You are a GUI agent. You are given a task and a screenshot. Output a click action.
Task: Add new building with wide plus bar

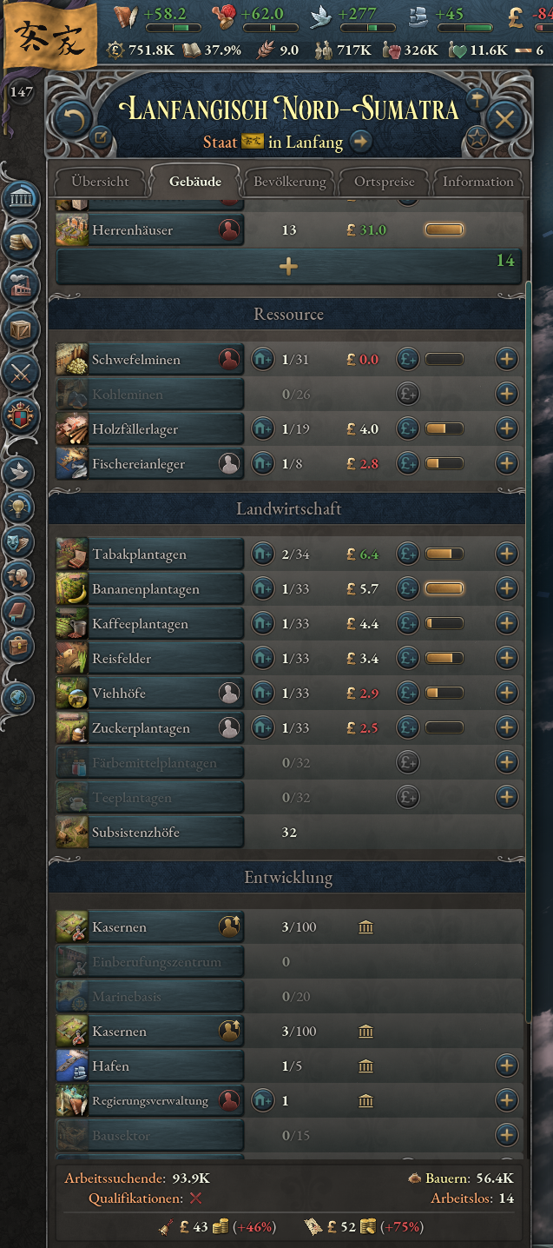point(288,267)
